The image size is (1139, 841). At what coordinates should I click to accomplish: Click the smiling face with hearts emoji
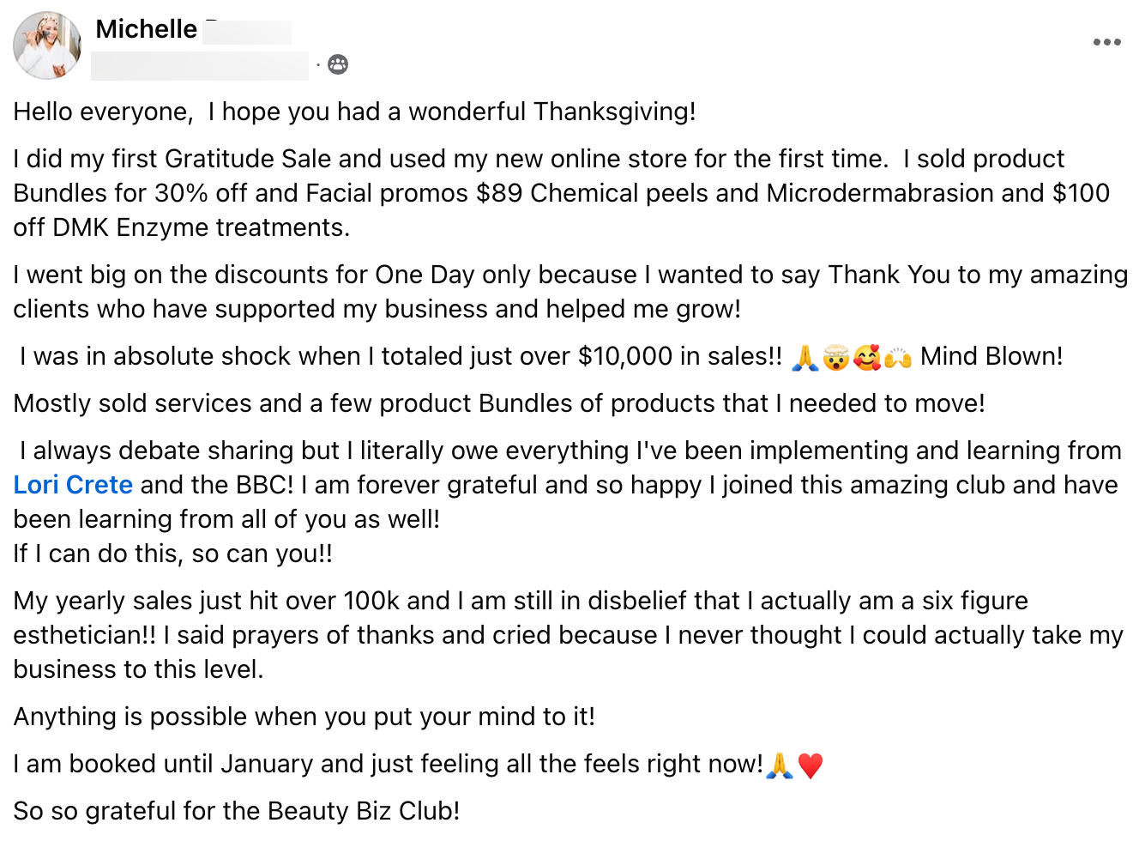pos(866,357)
